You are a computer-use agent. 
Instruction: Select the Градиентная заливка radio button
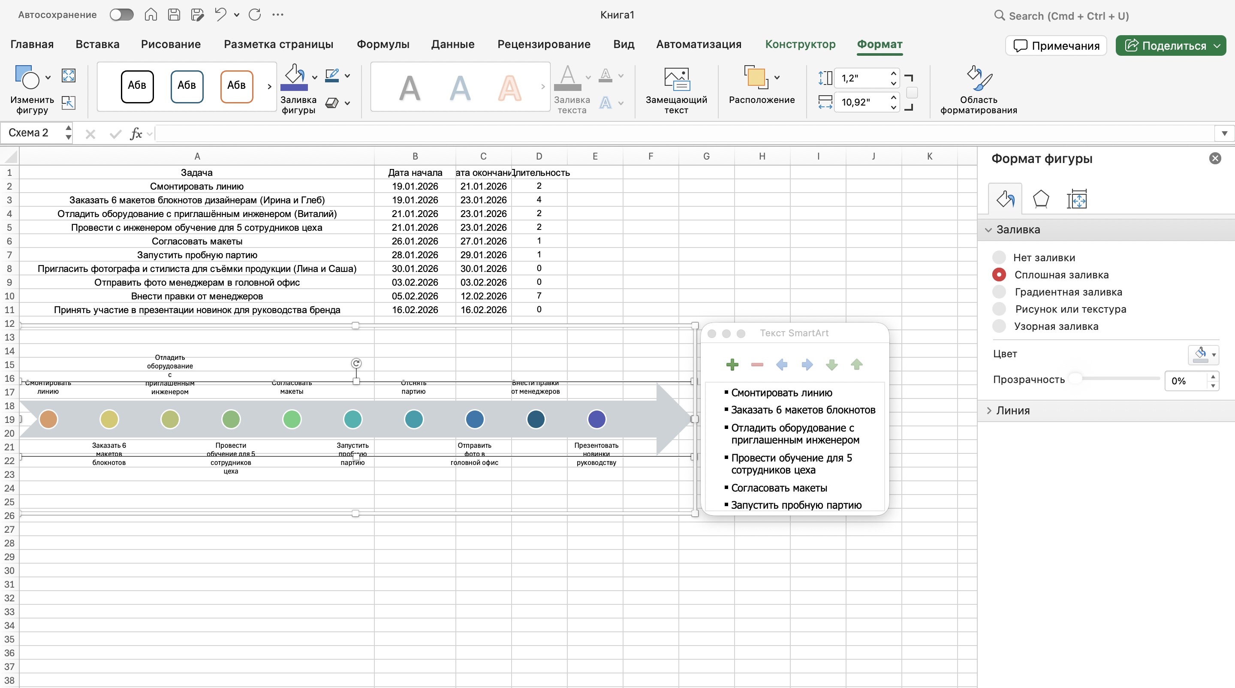pos(999,292)
